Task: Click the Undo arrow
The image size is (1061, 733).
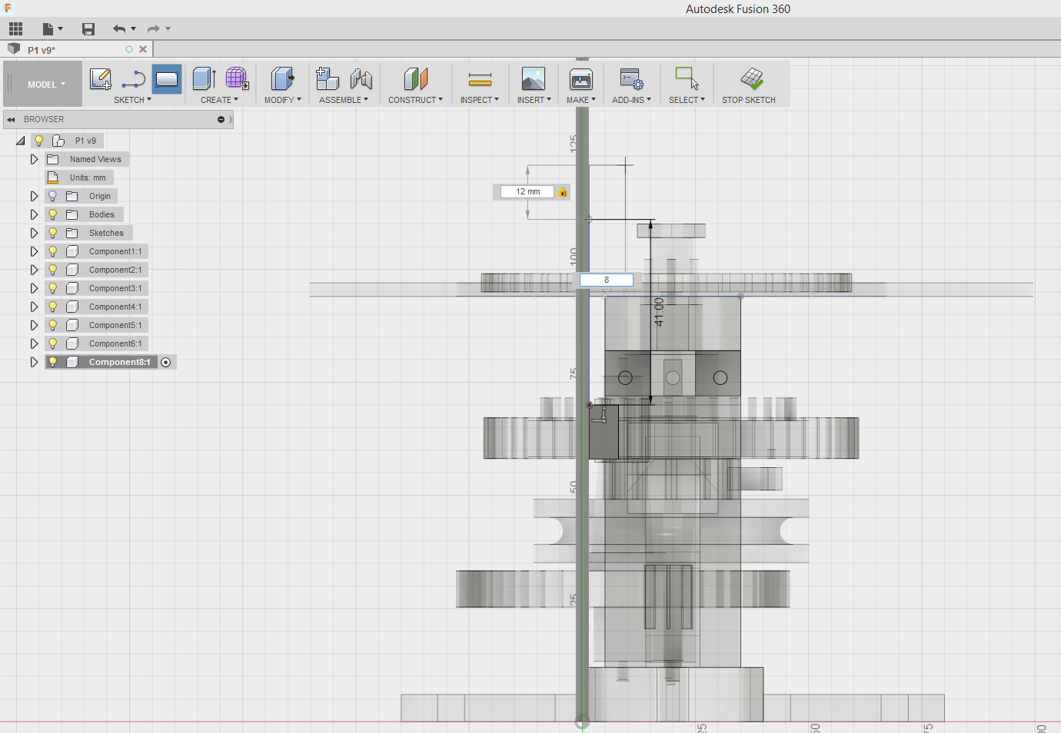Action: 119,29
